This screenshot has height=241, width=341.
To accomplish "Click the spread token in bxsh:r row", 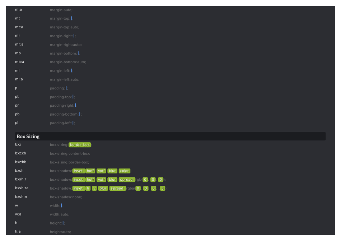I will pos(127,180).
